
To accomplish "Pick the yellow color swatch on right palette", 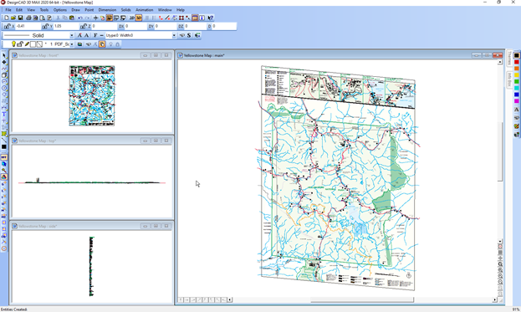I will (516, 75).
